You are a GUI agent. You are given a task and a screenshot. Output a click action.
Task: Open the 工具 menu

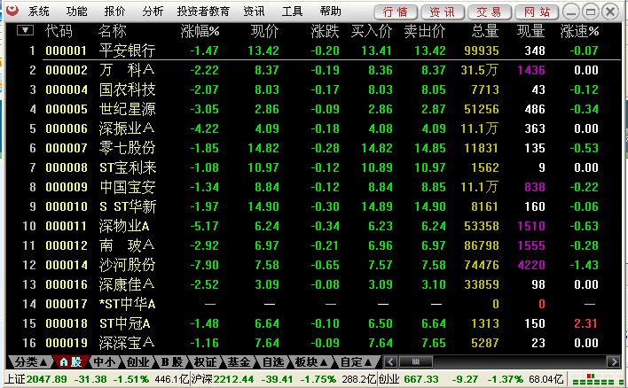click(x=292, y=12)
